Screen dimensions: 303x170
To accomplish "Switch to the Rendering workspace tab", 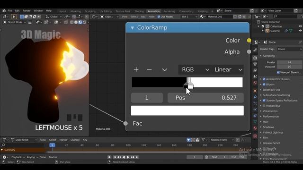I will (169, 11).
